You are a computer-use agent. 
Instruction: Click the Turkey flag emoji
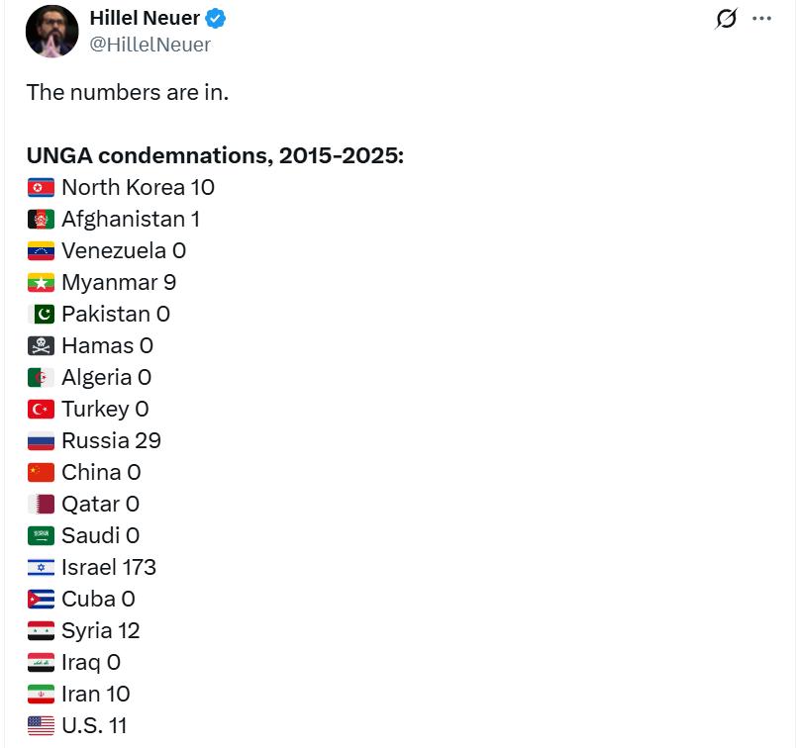click(40, 409)
